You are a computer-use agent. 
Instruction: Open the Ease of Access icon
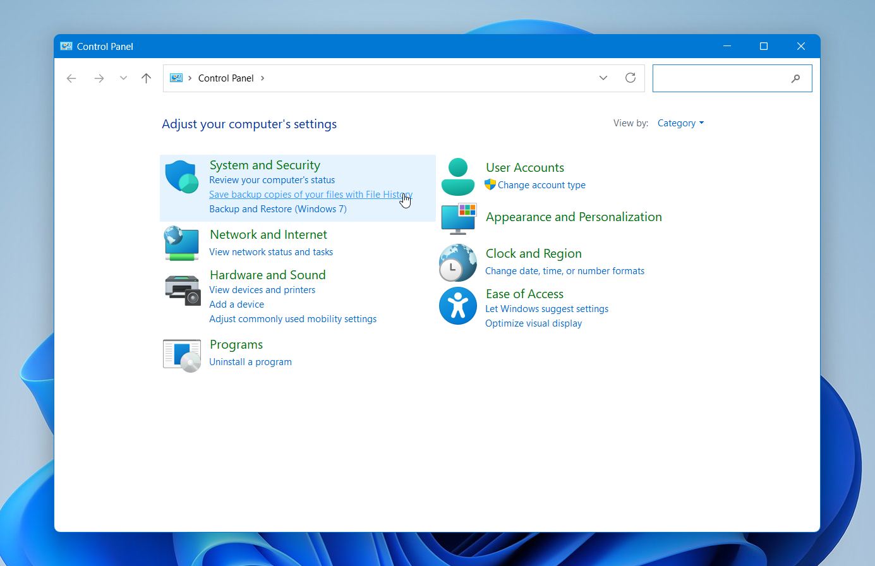[x=458, y=306]
